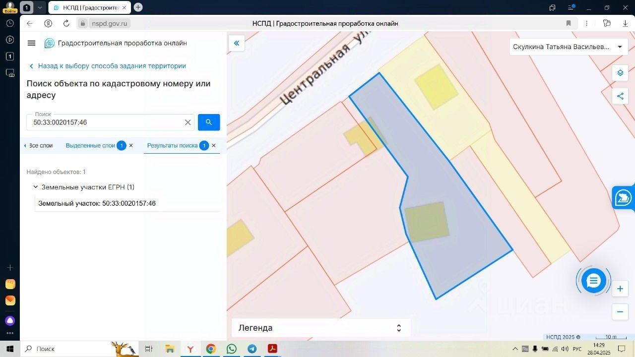Open the Скулкина Татьяна user dropdown
The height and width of the screenshot is (357, 635).
pos(568,47)
